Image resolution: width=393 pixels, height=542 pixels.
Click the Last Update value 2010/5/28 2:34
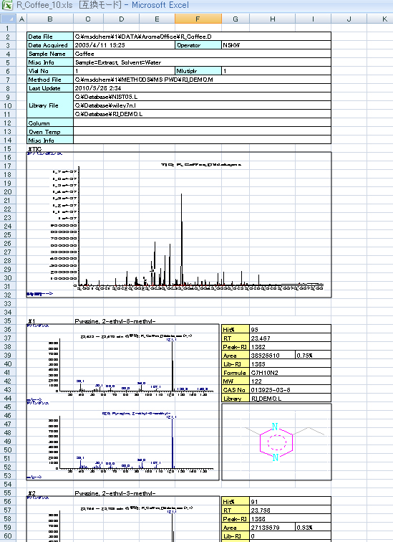[202, 88]
